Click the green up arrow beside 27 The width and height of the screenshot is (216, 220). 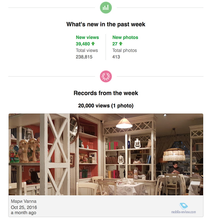coord(121,44)
